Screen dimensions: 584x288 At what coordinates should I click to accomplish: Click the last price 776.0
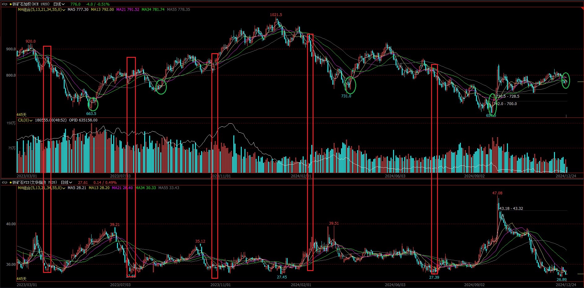(x=76, y=4)
